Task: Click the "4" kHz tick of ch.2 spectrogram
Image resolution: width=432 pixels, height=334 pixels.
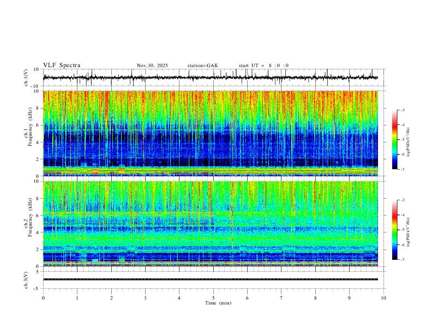Action: 38,232
